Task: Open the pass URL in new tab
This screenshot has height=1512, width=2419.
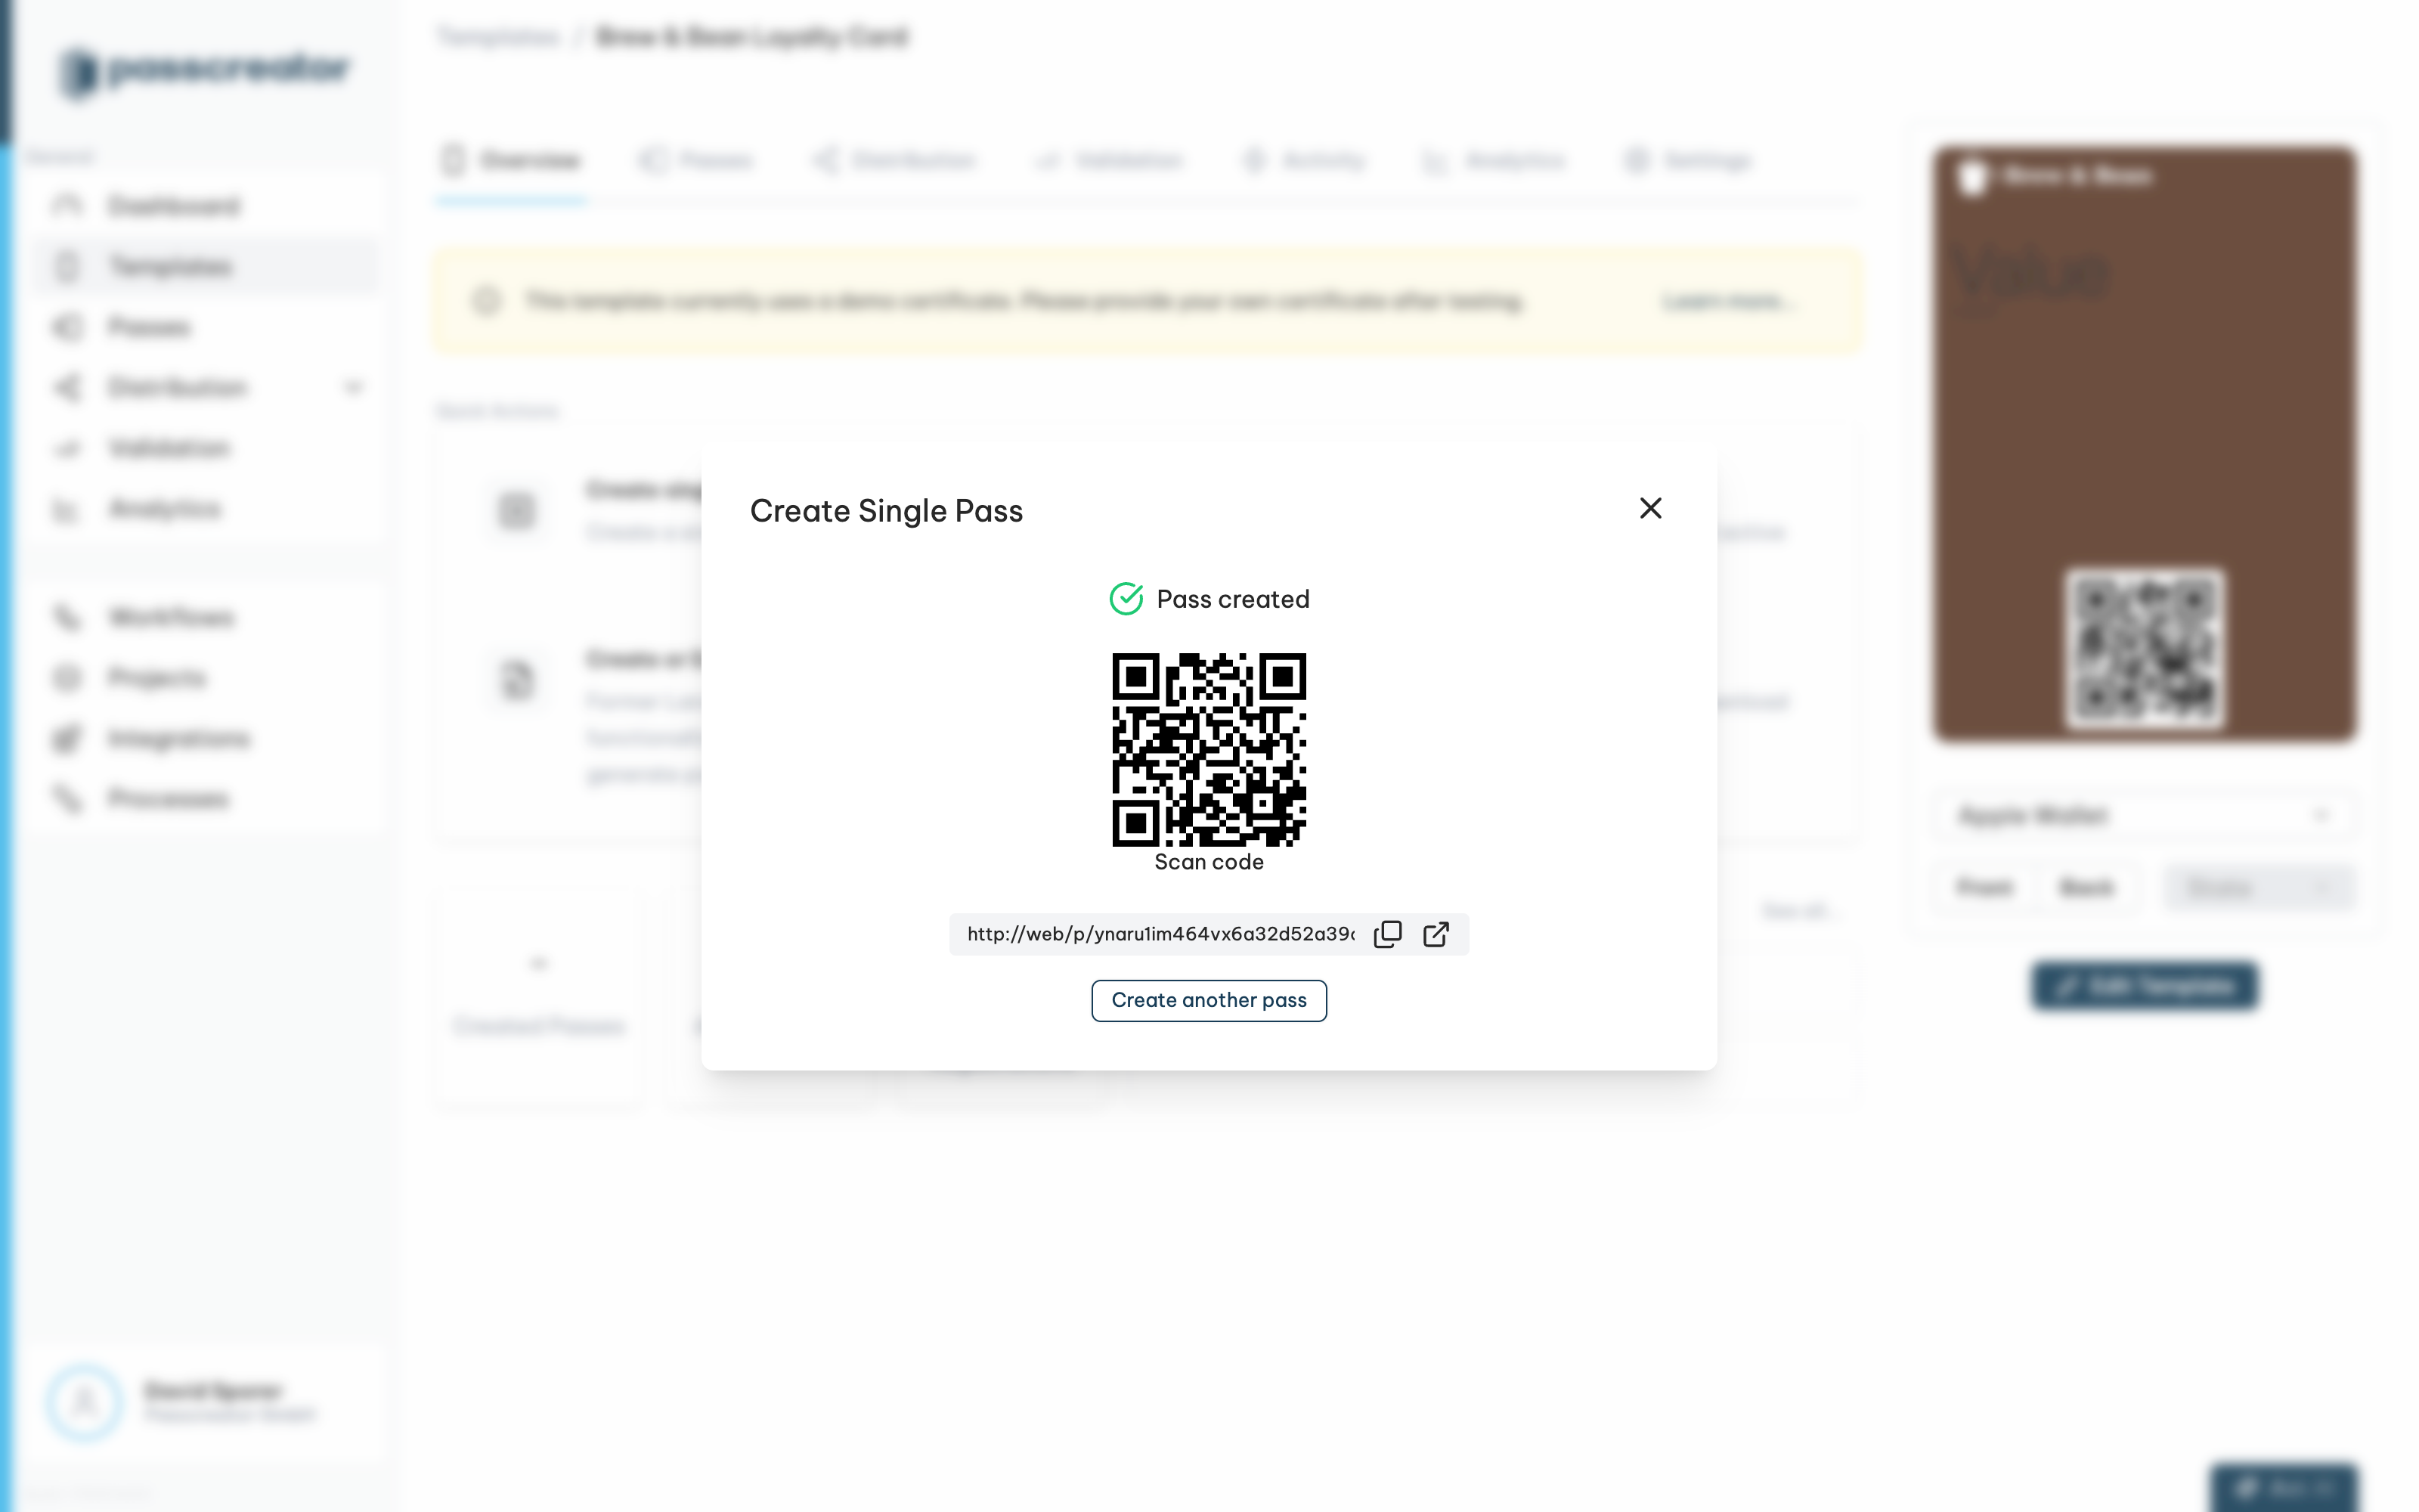Action: tap(1436, 934)
